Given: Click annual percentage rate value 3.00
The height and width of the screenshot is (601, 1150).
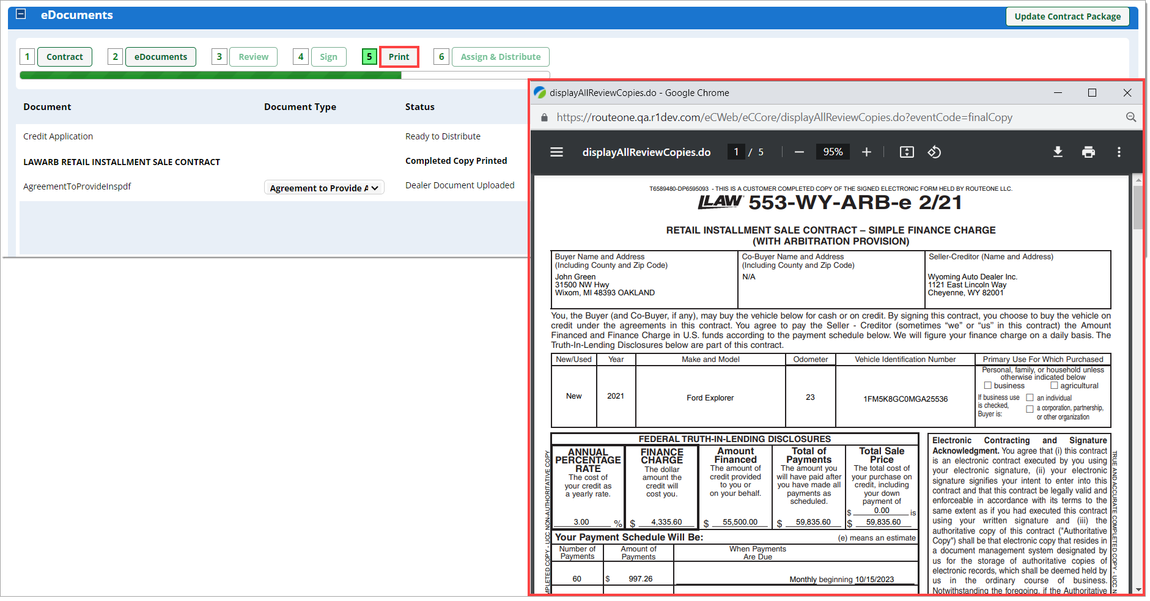Looking at the screenshot, I should [581, 522].
